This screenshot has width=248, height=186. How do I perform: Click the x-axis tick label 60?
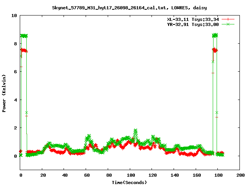pos(87,175)
